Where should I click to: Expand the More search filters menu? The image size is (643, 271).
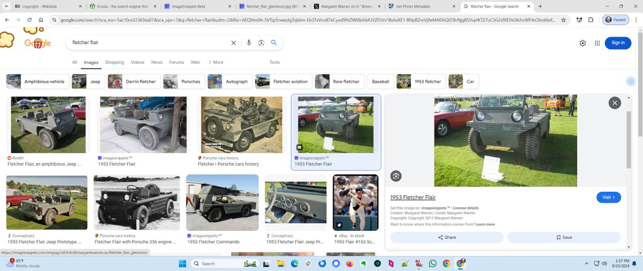click(215, 62)
